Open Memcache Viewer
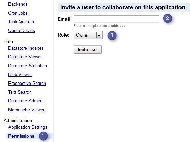This screenshot has height=142, width=190. click(26, 110)
